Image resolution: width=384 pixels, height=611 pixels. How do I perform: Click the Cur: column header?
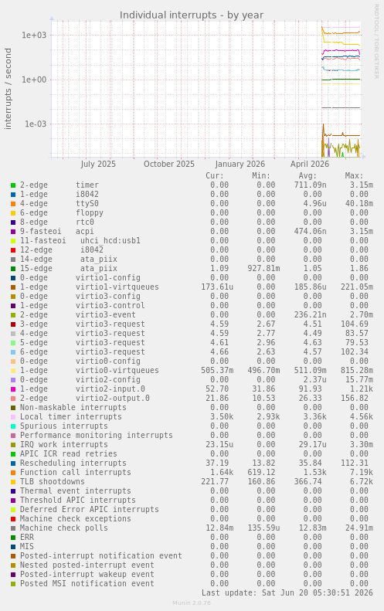coord(215,176)
